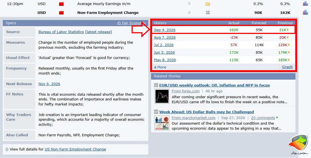The height and width of the screenshot is (158, 311).
Task: Expand the 20 comments green dropdown arrow
Action: [x=277, y=118]
